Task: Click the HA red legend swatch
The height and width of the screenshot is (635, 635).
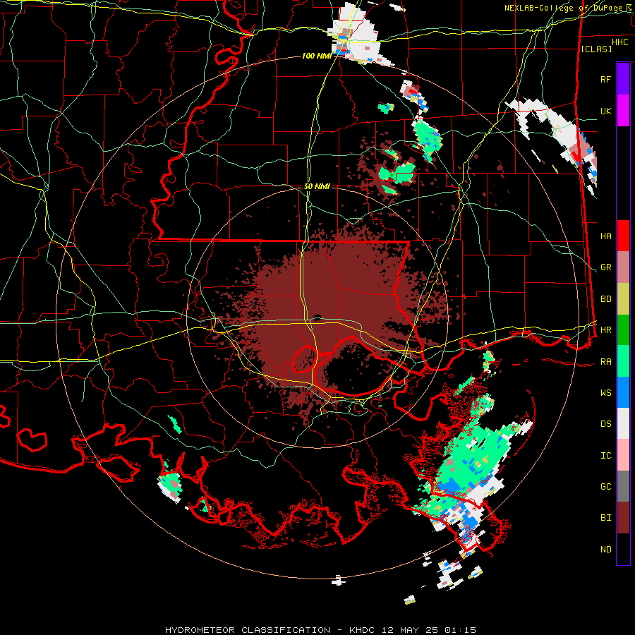Action: pos(623,236)
